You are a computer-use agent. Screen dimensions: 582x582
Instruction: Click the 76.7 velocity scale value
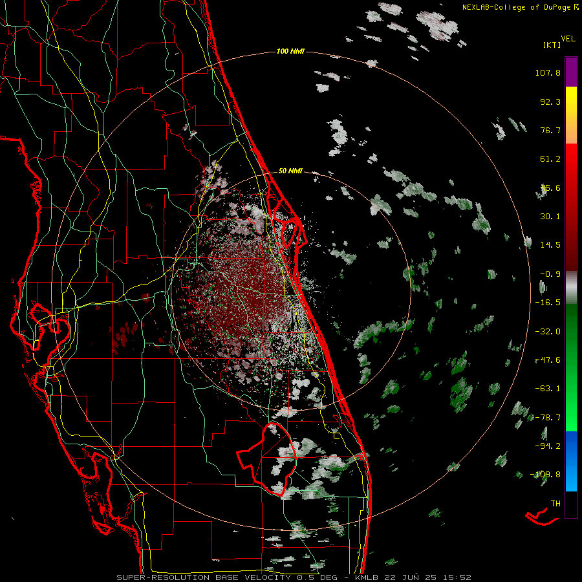550,130
